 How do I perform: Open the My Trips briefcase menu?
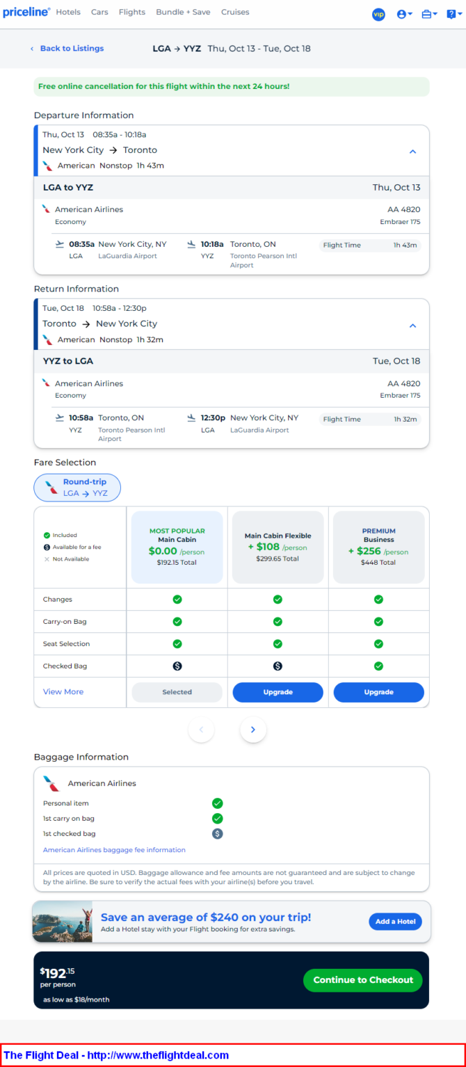point(429,14)
